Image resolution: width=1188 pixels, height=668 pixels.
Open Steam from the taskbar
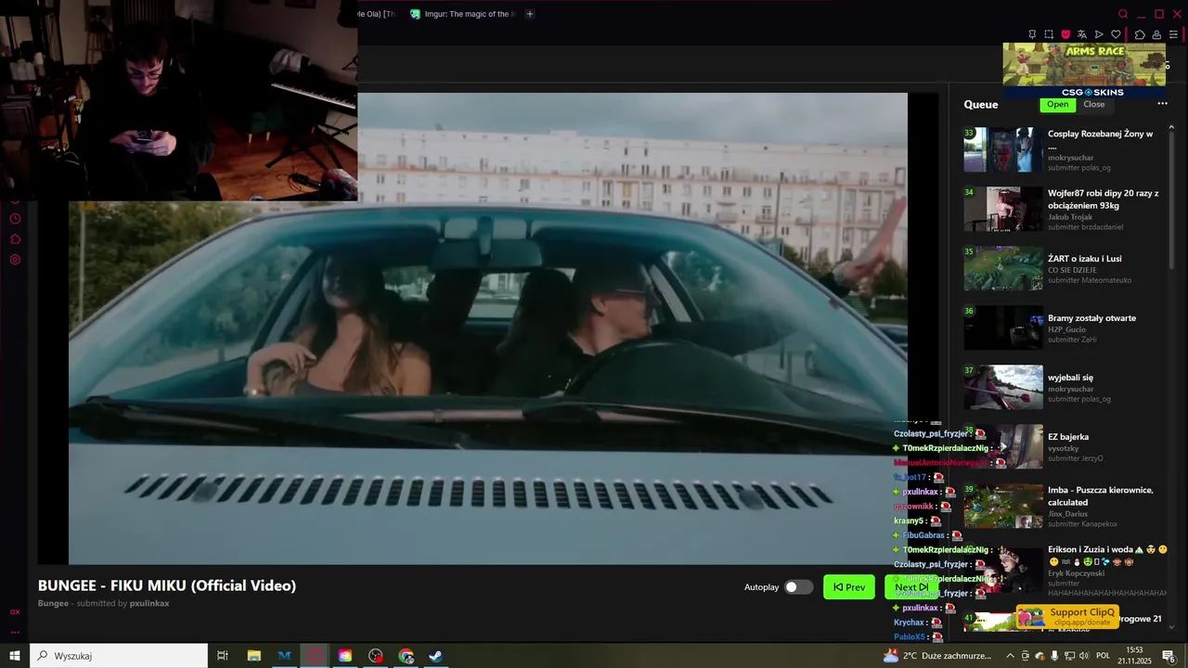435,656
